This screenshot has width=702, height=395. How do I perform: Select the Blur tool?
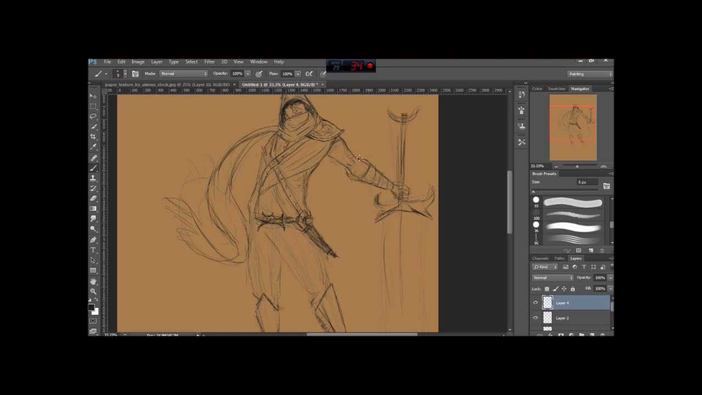click(93, 219)
